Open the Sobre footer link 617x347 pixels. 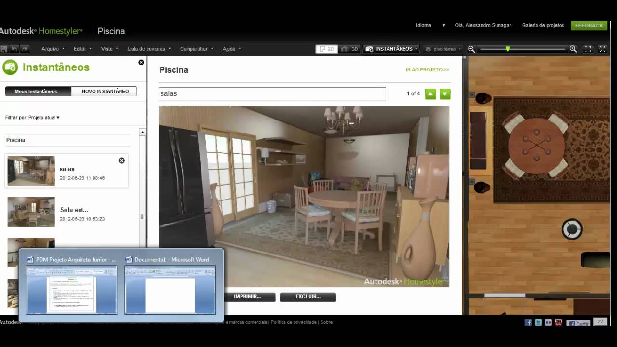point(326,322)
